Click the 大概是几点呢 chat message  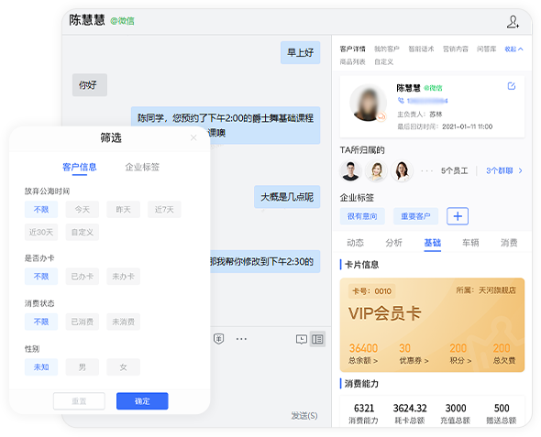point(287,197)
